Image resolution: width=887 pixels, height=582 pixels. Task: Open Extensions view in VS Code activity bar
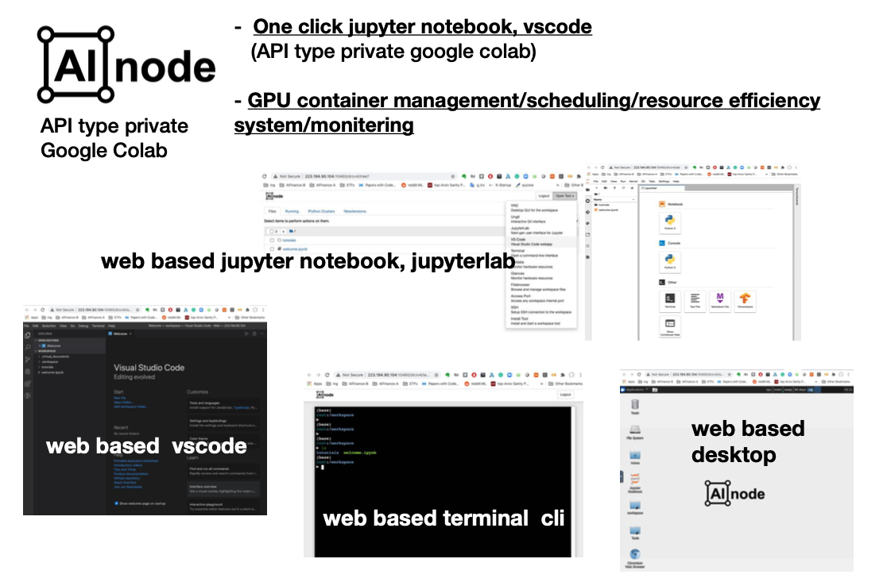point(28,384)
